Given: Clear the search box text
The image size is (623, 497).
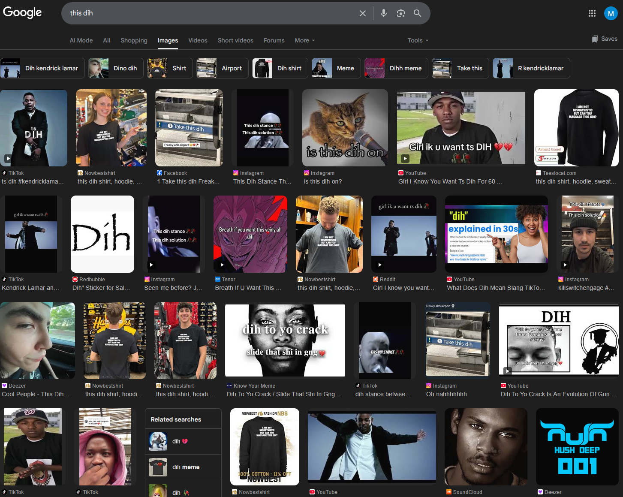Looking at the screenshot, I should click(x=363, y=13).
